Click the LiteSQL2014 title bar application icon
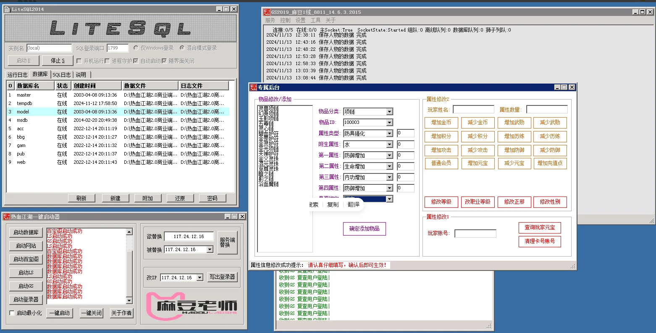Viewport: 656px width, 333px height. (x=7, y=9)
